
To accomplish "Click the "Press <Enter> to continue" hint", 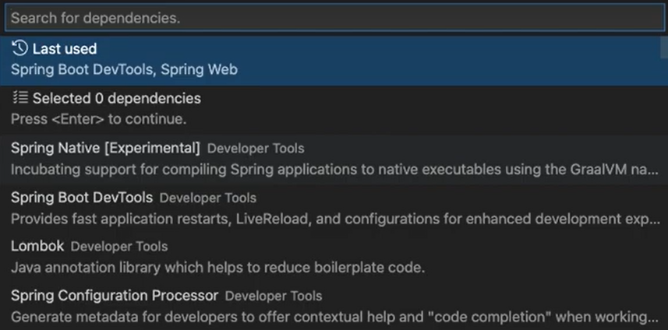I will click(x=98, y=119).
